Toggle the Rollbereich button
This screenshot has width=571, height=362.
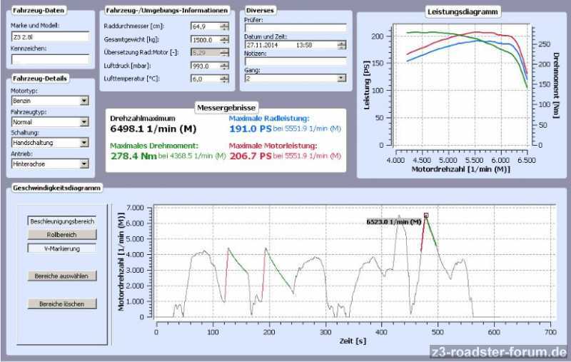(61, 234)
